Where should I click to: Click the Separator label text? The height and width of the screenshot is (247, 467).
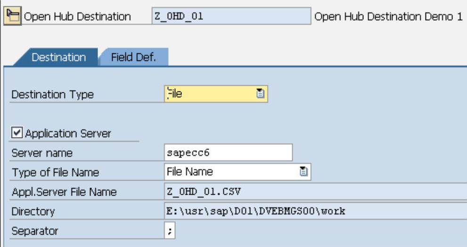click(x=34, y=231)
